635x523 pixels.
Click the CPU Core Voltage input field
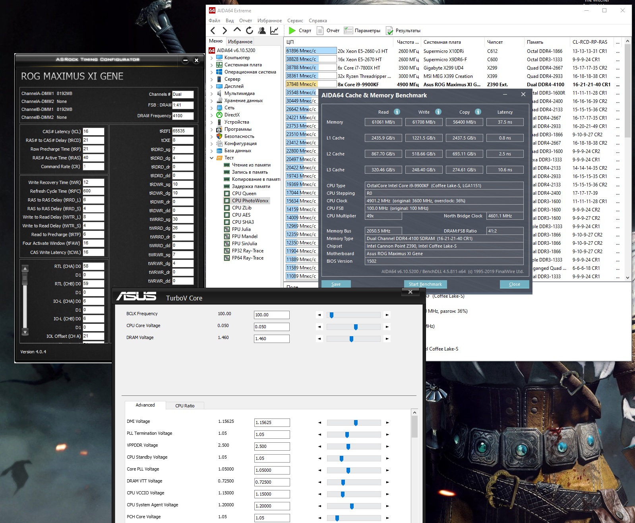point(271,327)
